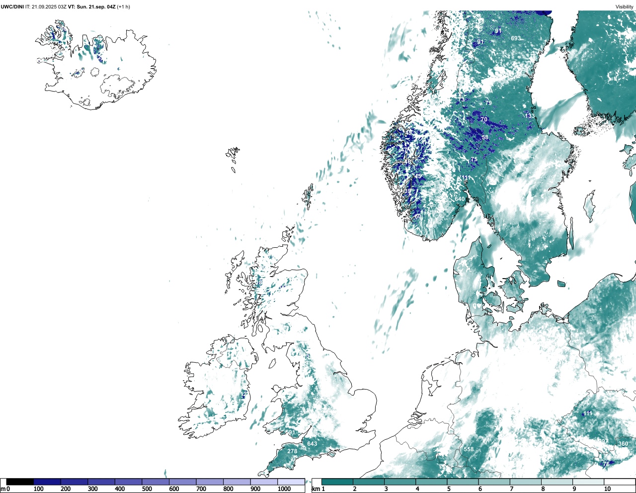Click the 'Visibility' title text
The image size is (636, 493).
click(x=624, y=7)
